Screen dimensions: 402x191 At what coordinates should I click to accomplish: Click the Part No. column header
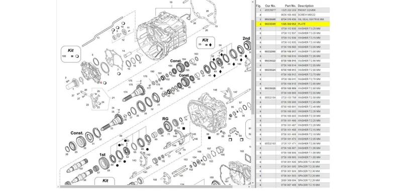(x=290, y=6)
